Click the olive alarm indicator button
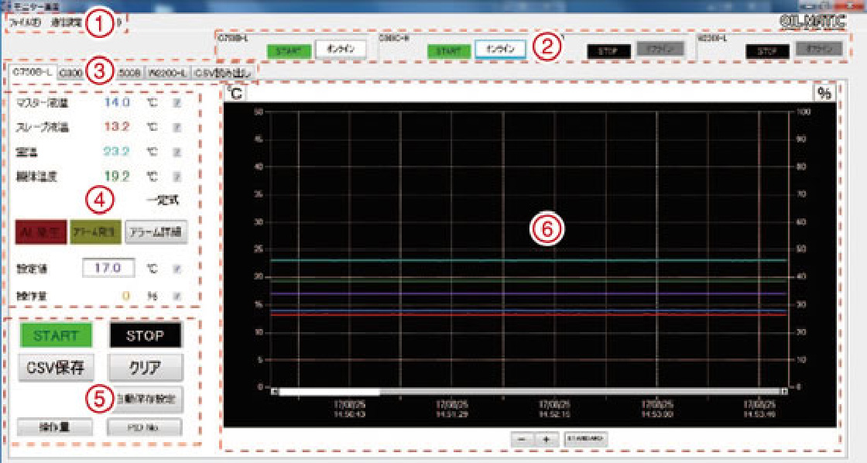The height and width of the screenshot is (463, 867). tap(93, 231)
